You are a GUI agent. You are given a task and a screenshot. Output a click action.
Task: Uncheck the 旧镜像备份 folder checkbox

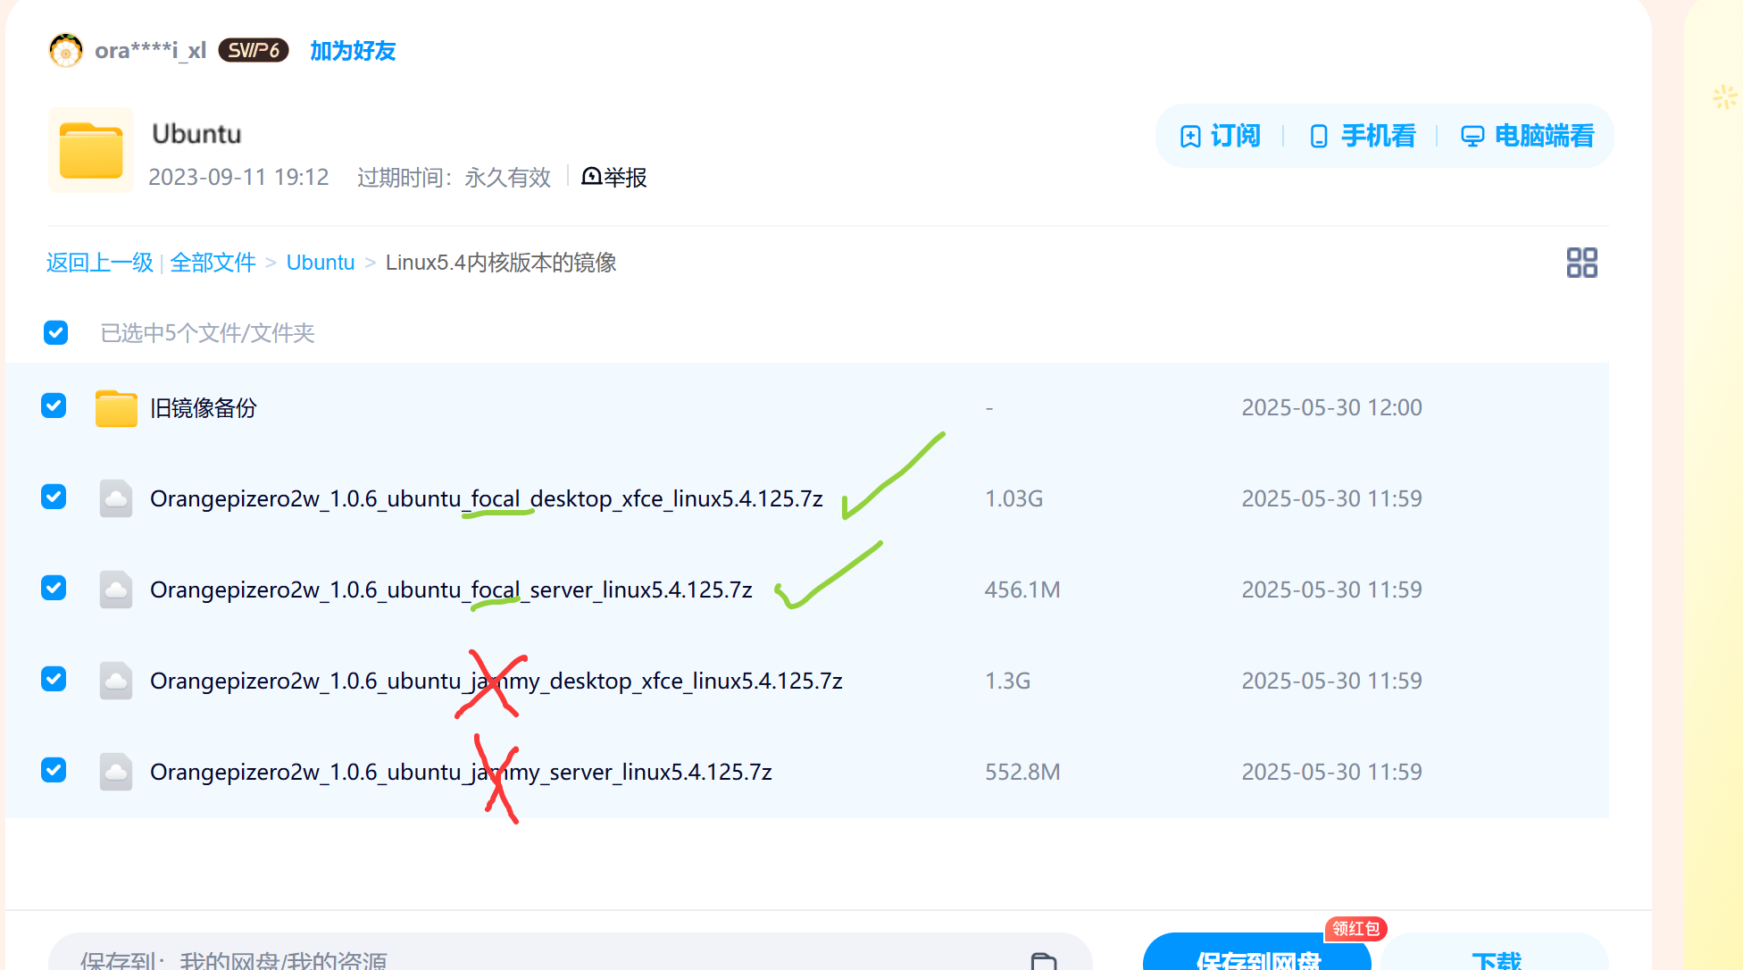click(54, 406)
